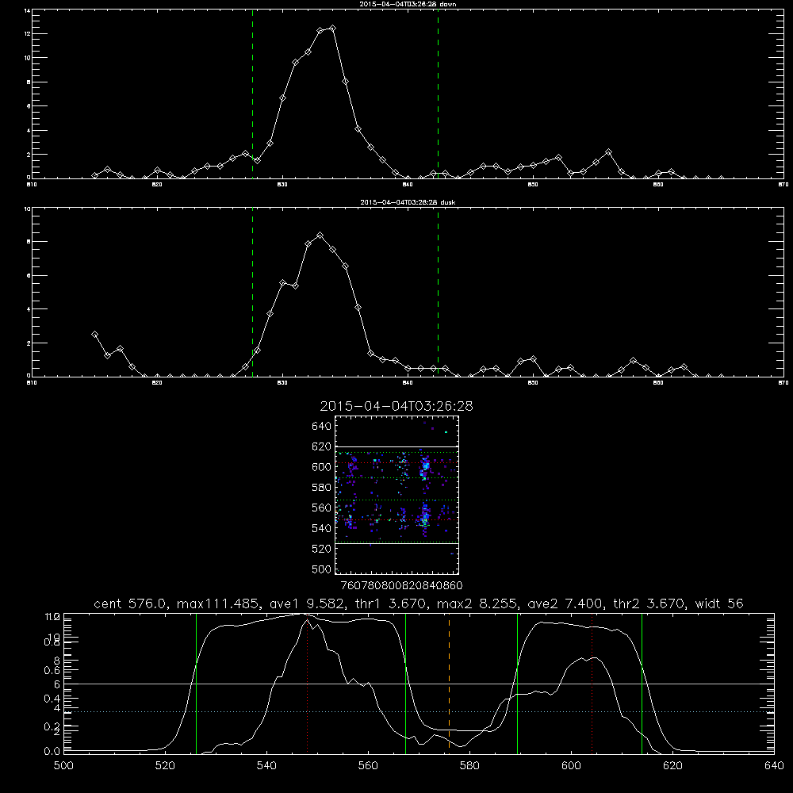The width and height of the screenshot is (793, 793).
Task: Click the red dotted peak line near 548
Action: coord(307,684)
